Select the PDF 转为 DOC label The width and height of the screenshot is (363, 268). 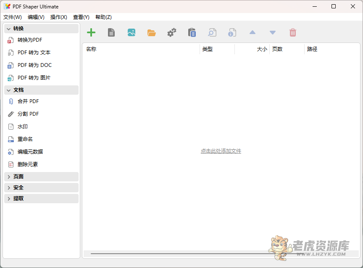(35, 65)
